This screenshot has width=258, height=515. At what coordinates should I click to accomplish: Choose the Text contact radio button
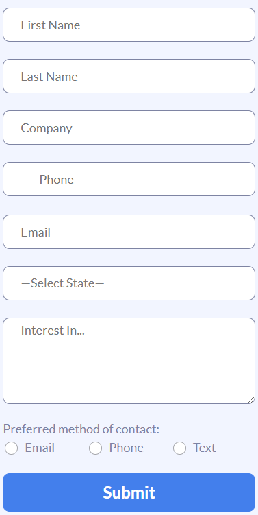click(180, 448)
